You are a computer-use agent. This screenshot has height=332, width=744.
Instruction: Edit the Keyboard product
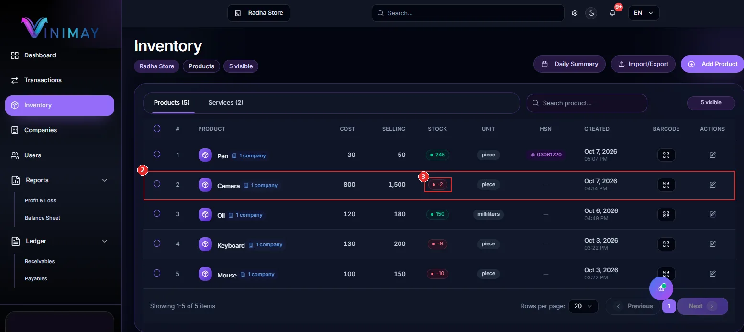[712, 244]
